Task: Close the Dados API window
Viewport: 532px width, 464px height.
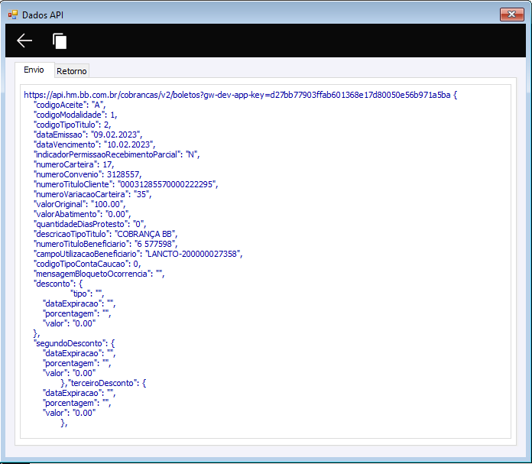Action: tap(511, 15)
